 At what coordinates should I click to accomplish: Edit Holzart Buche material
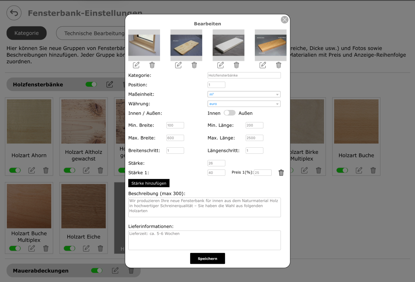click(x=359, y=170)
